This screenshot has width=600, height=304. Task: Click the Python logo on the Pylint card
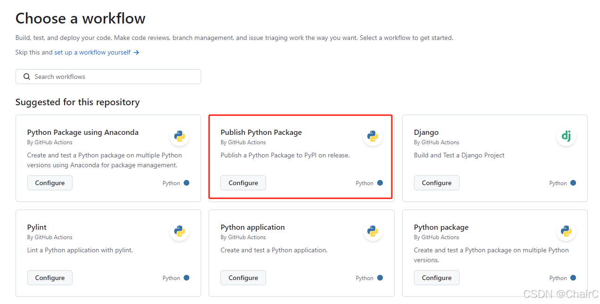[x=179, y=231]
